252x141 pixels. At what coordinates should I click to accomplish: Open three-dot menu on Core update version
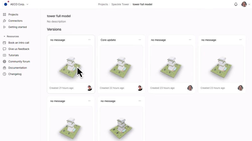tap(140, 40)
